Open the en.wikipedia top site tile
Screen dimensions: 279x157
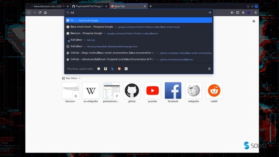(91, 92)
